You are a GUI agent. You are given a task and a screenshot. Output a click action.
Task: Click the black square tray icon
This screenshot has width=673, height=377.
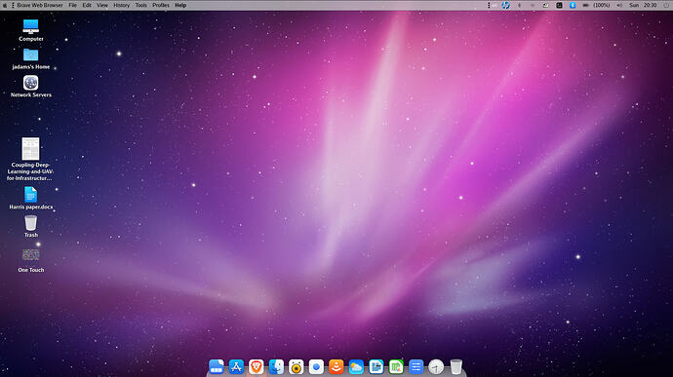[x=559, y=5]
